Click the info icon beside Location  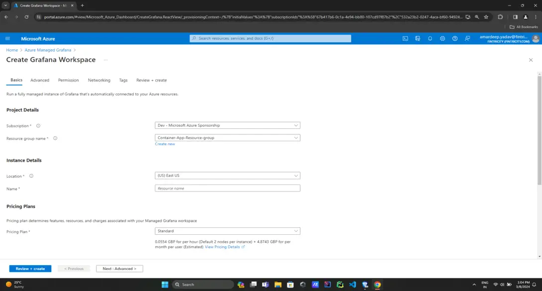[31, 176]
